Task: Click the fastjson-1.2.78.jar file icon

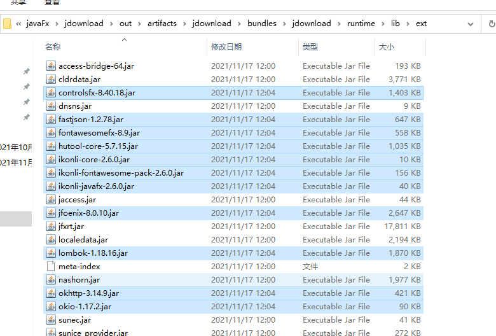Action: [51, 120]
